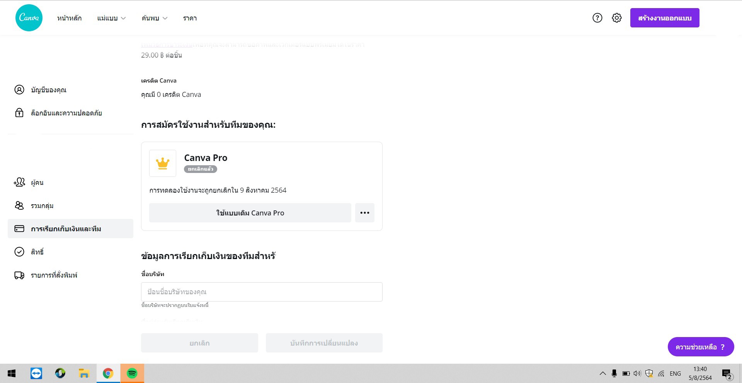
Task: Click the 'ชื่อบริษัท' field label
Action: click(153, 274)
